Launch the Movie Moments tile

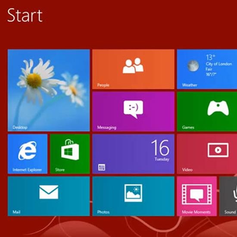coord(197,196)
